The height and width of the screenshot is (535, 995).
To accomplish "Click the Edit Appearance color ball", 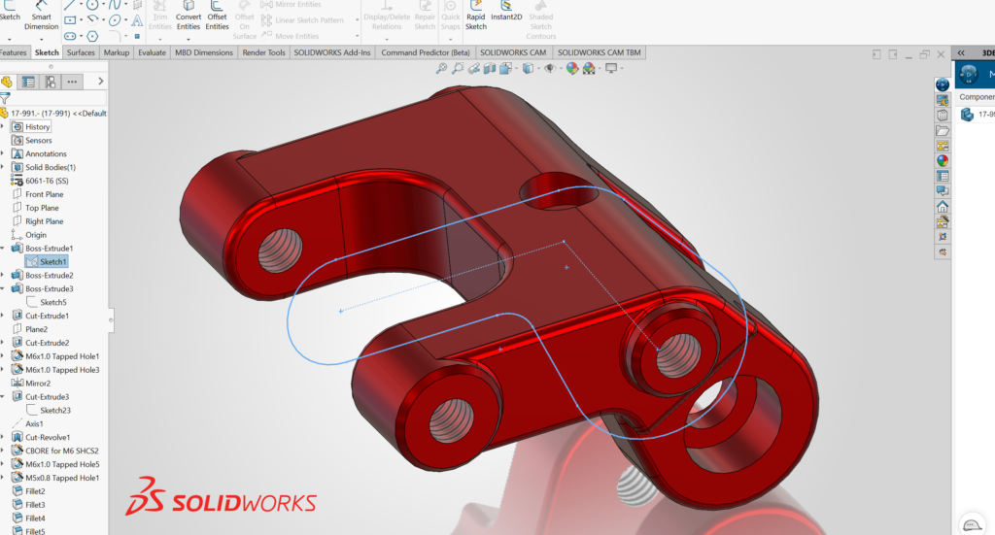I will click(572, 68).
